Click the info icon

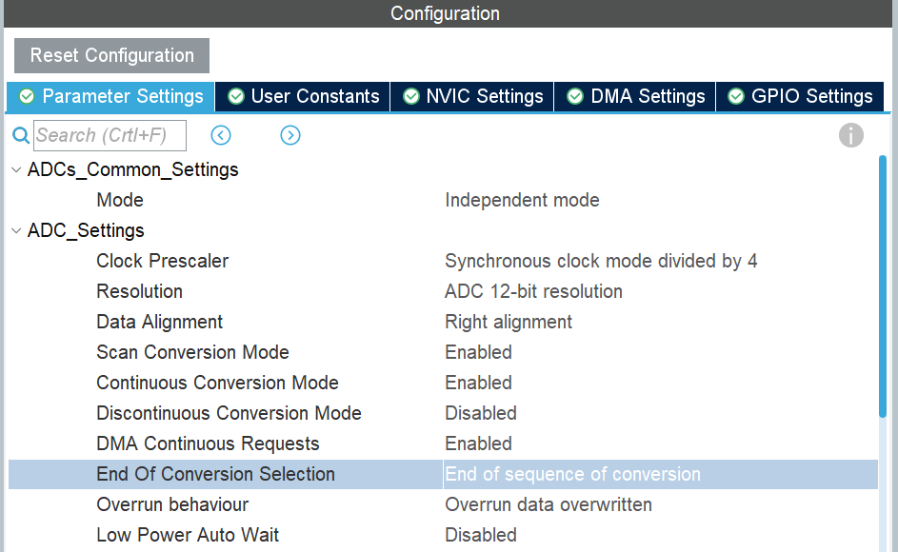point(850,135)
